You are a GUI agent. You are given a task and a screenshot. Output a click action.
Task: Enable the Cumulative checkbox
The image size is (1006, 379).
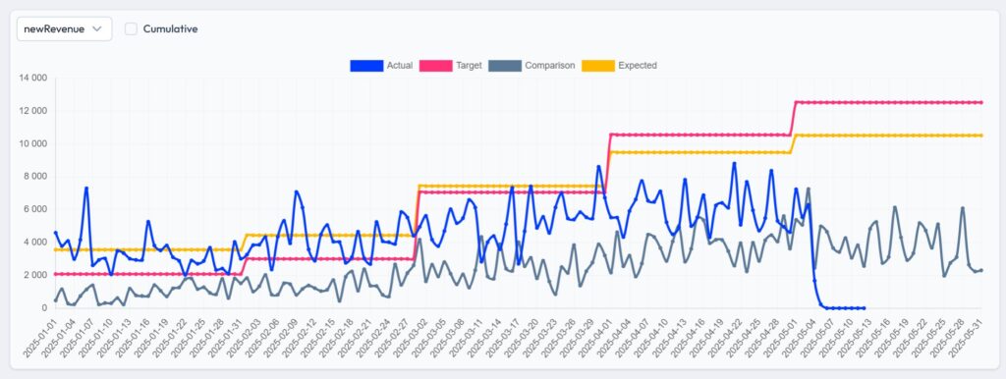(x=131, y=28)
